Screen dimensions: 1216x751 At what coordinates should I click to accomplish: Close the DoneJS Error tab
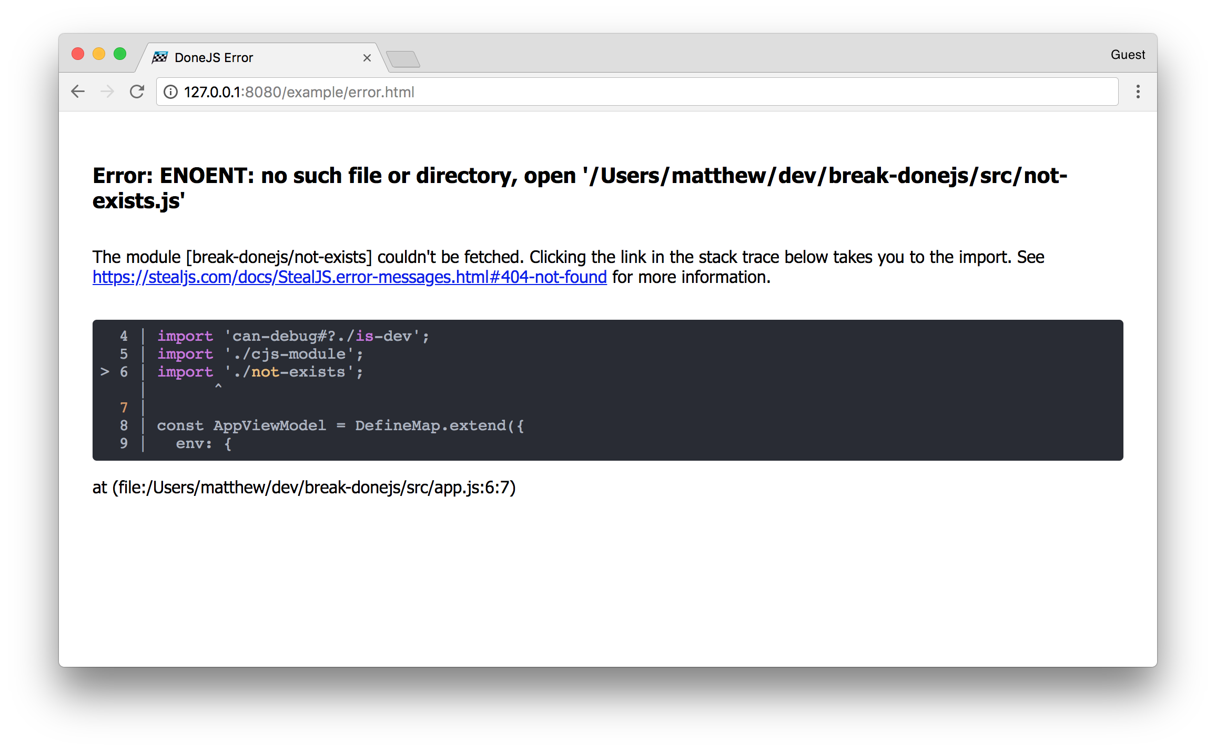[x=367, y=58]
